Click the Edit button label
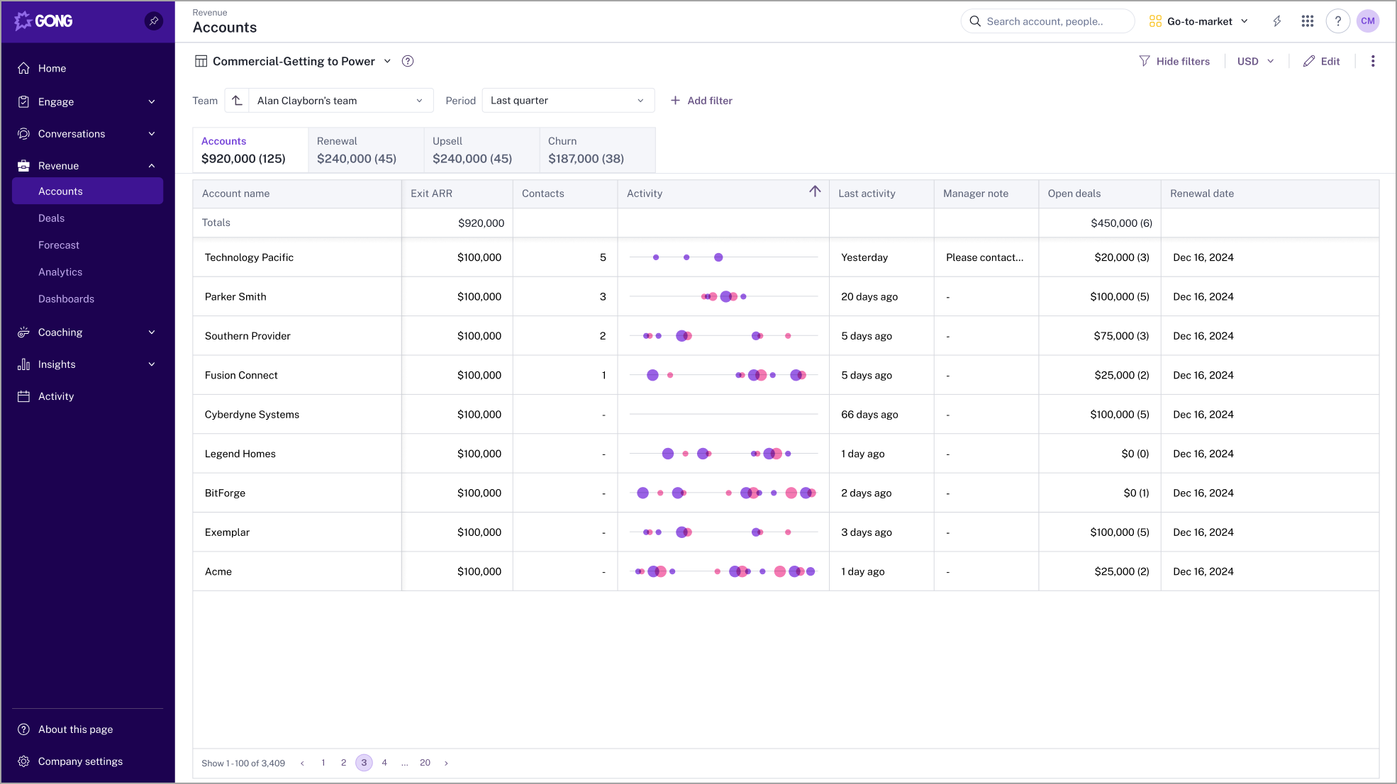Viewport: 1397px width, 784px height. 1330,61
